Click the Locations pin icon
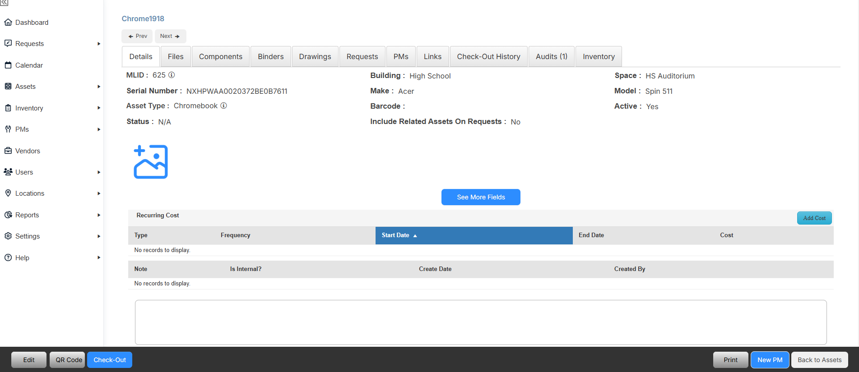This screenshot has width=859, height=372. pyautogui.click(x=8, y=193)
